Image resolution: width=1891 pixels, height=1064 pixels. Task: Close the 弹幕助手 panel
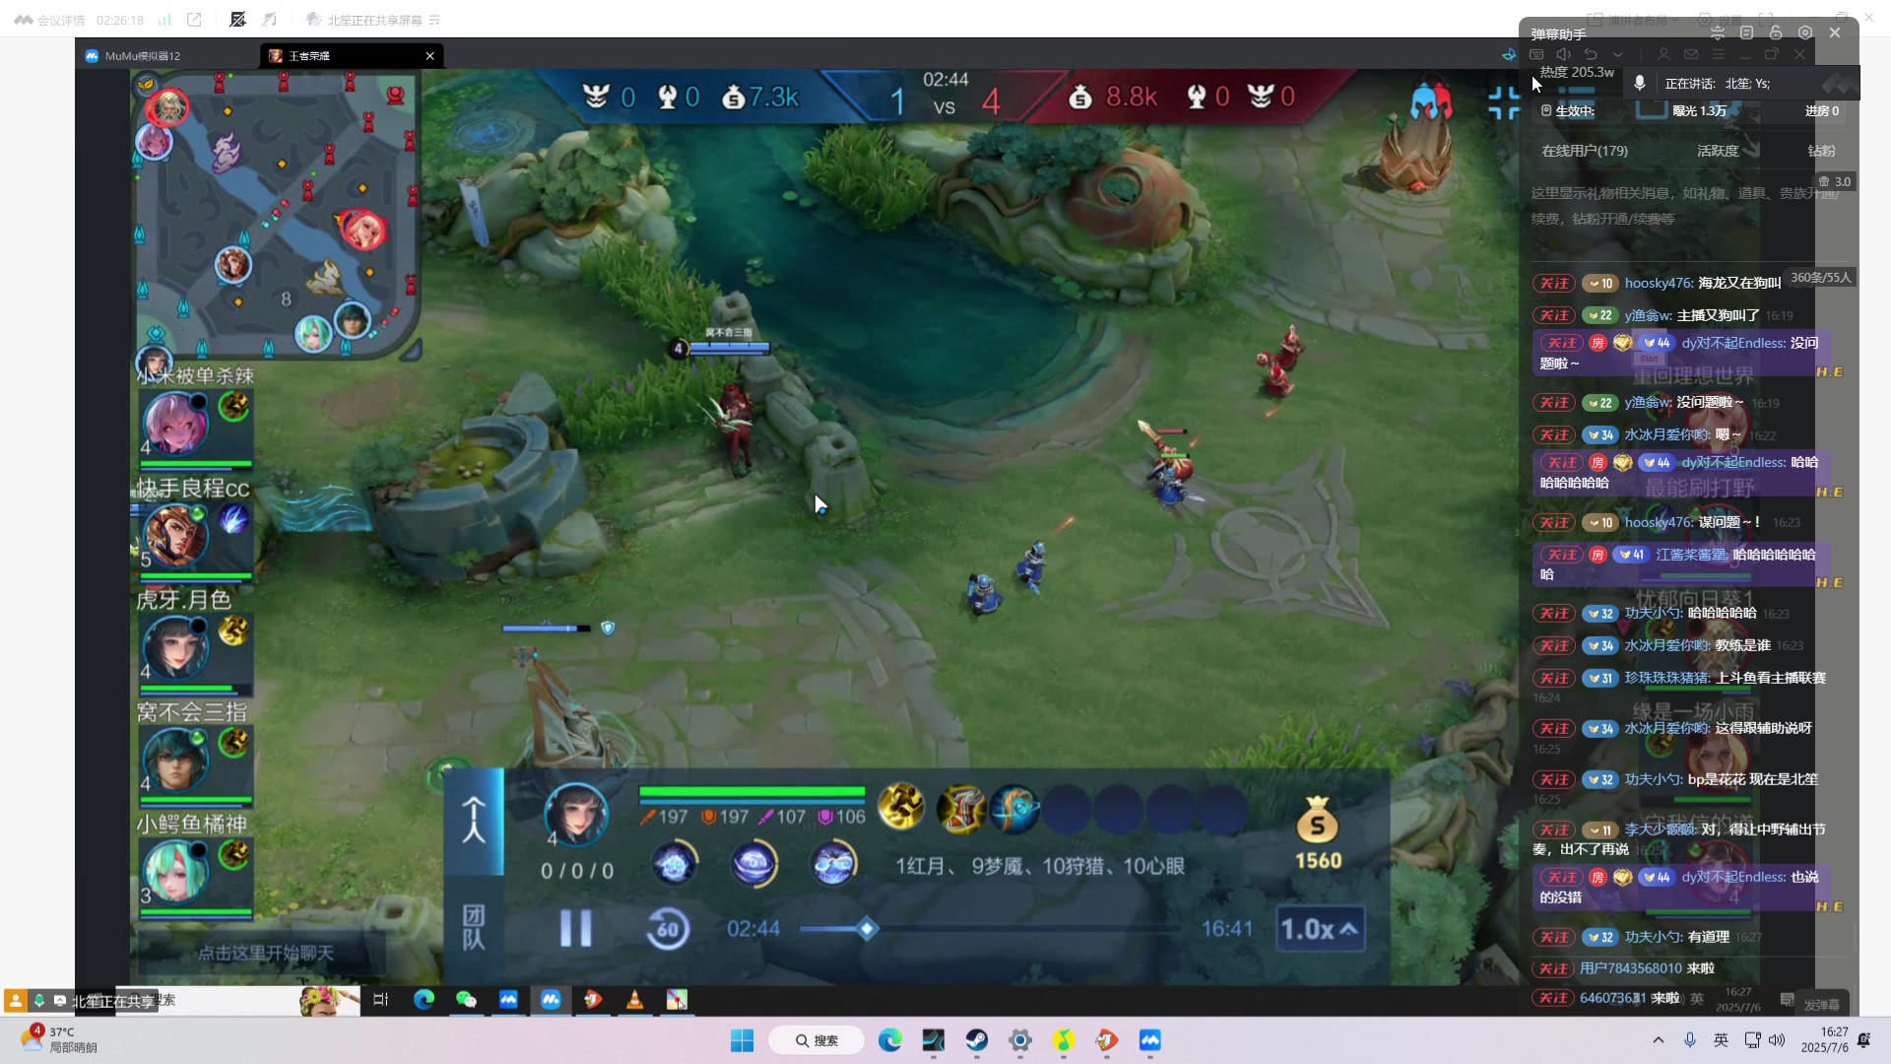[1835, 33]
